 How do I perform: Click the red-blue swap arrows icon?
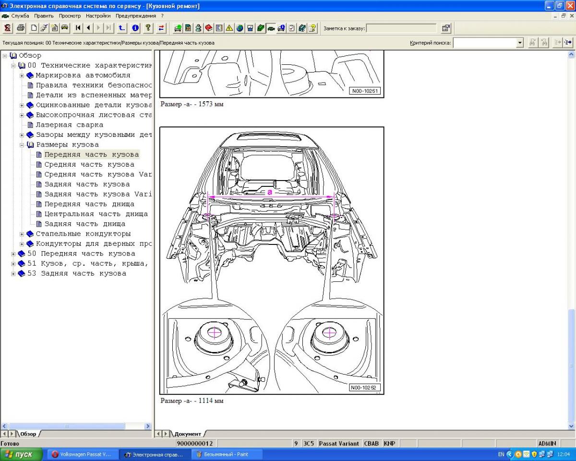pos(161,28)
